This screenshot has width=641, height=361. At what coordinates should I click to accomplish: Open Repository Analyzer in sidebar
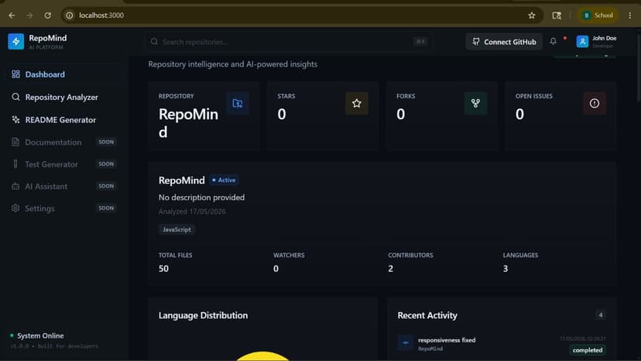(63, 97)
